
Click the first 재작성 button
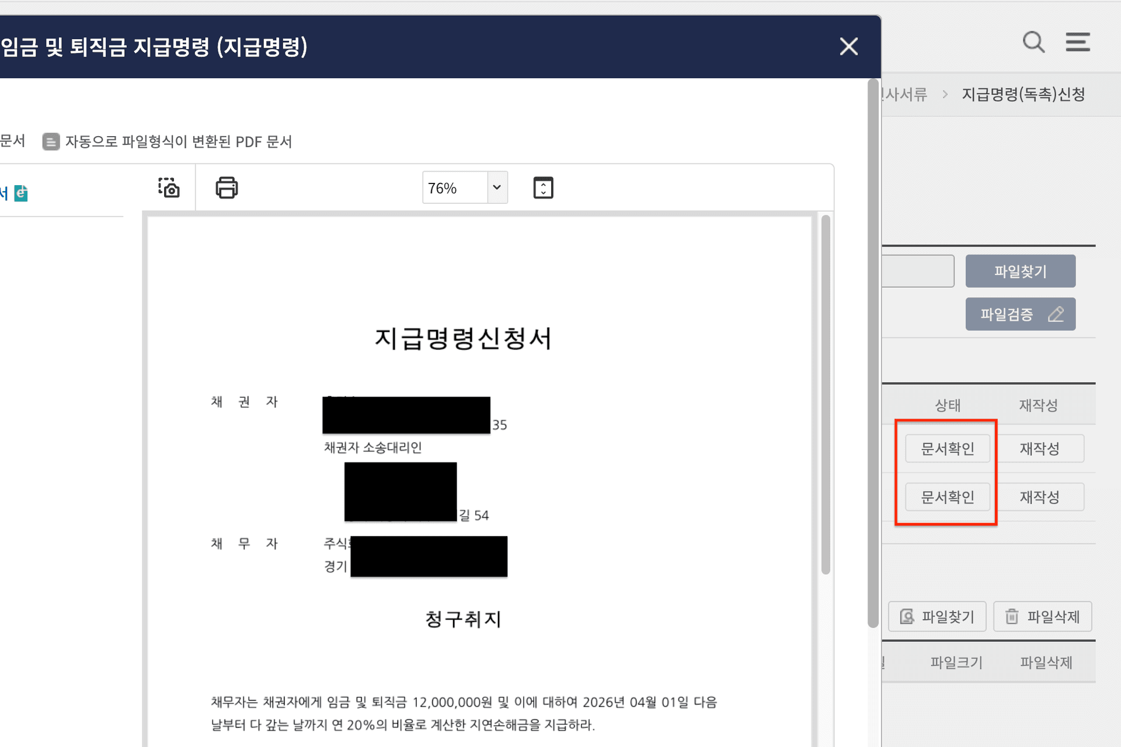(1042, 448)
